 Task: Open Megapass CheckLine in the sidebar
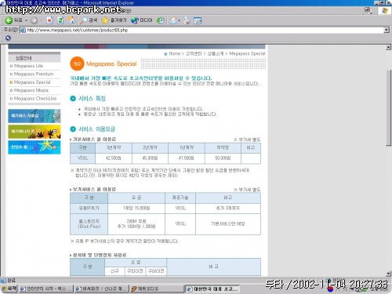coord(35,98)
